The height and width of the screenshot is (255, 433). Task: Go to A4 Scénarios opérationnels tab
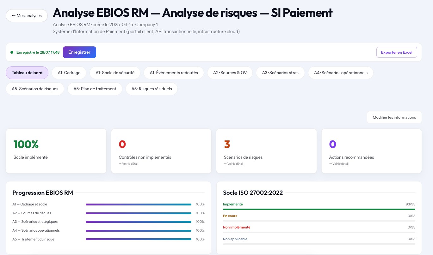[x=341, y=73]
